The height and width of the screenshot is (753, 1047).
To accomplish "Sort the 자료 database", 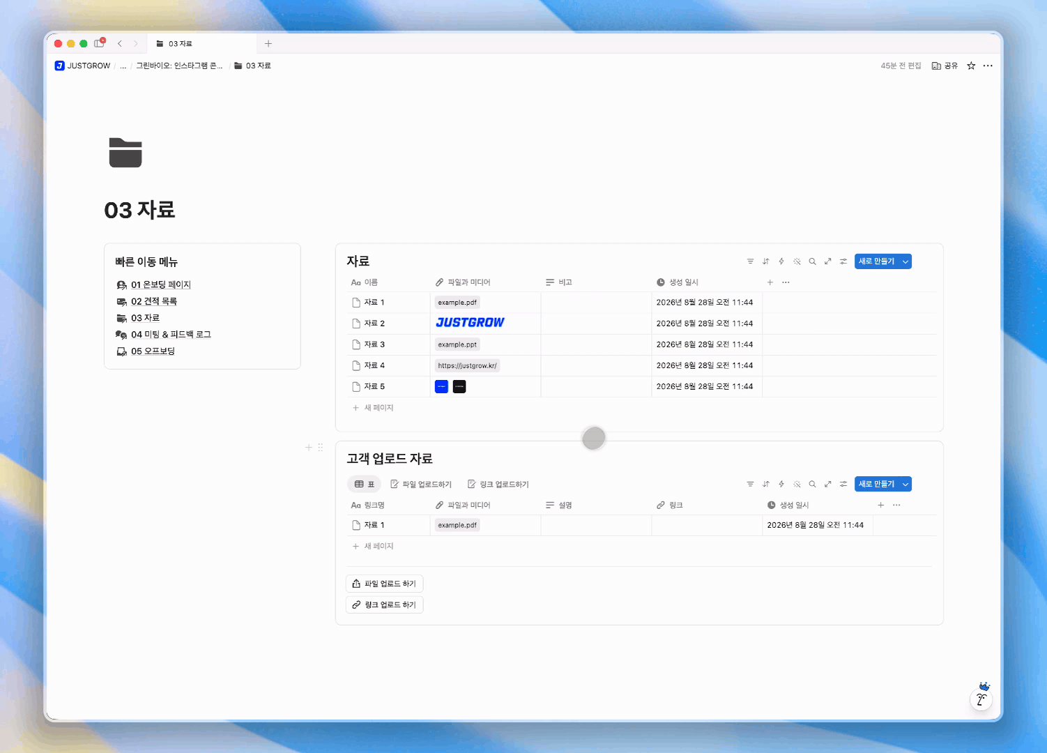I will point(765,261).
